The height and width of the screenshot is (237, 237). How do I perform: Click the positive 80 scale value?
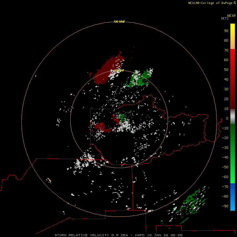tap(226, 40)
